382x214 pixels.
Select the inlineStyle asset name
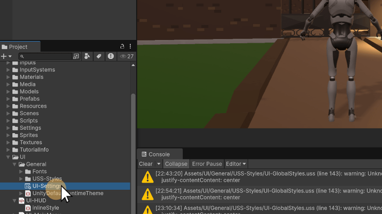[45, 208]
